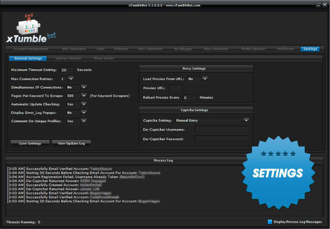Switch to the Info Generator tab
The image size is (330, 229).
74,49
